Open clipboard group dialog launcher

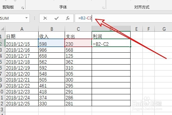click(23, 8)
